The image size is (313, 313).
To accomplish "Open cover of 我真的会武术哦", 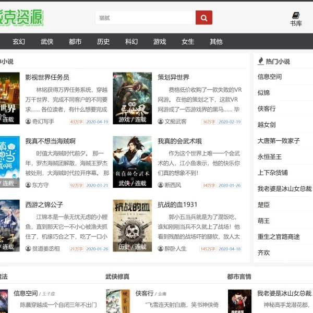I will [x=133, y=162].
